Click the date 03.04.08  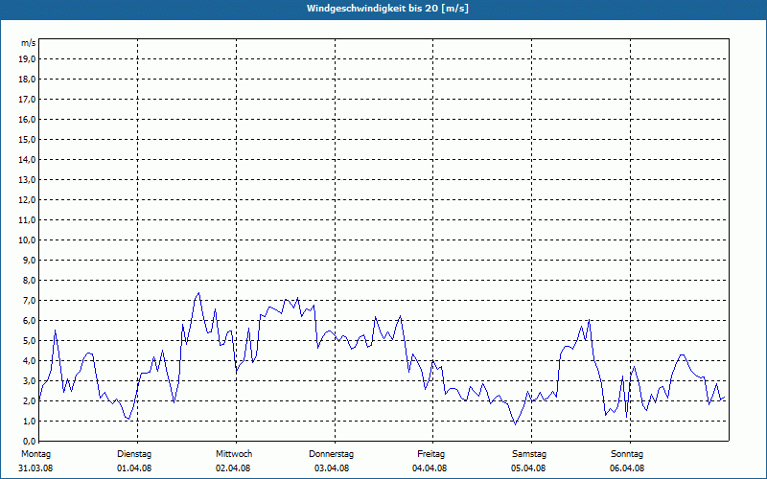332,468
